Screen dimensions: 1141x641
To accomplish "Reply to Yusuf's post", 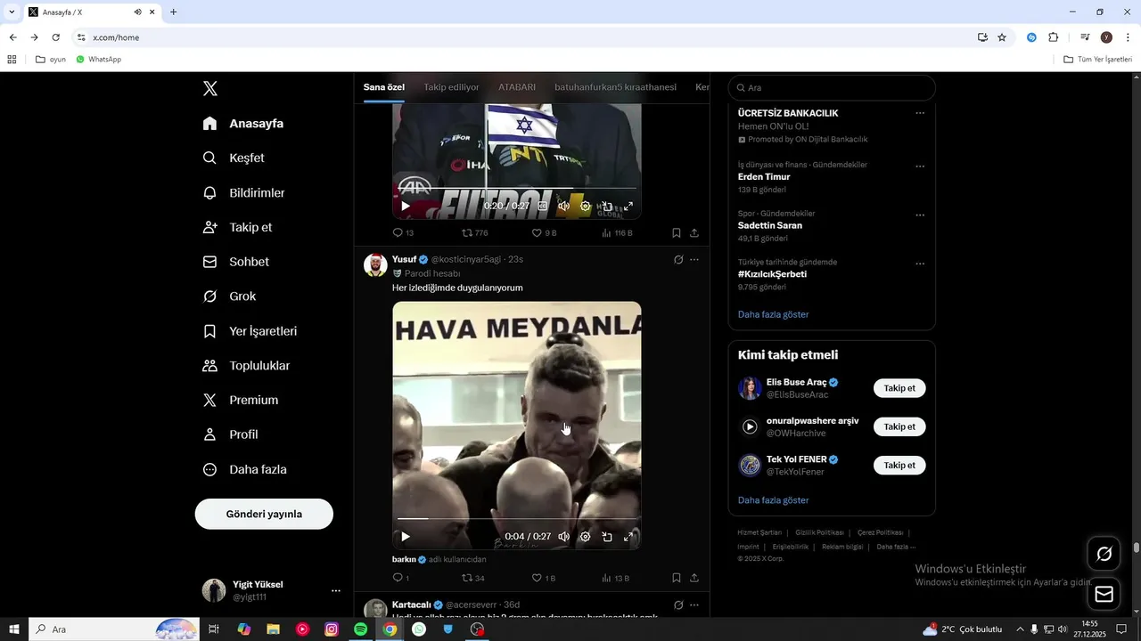I will point(401,578).
